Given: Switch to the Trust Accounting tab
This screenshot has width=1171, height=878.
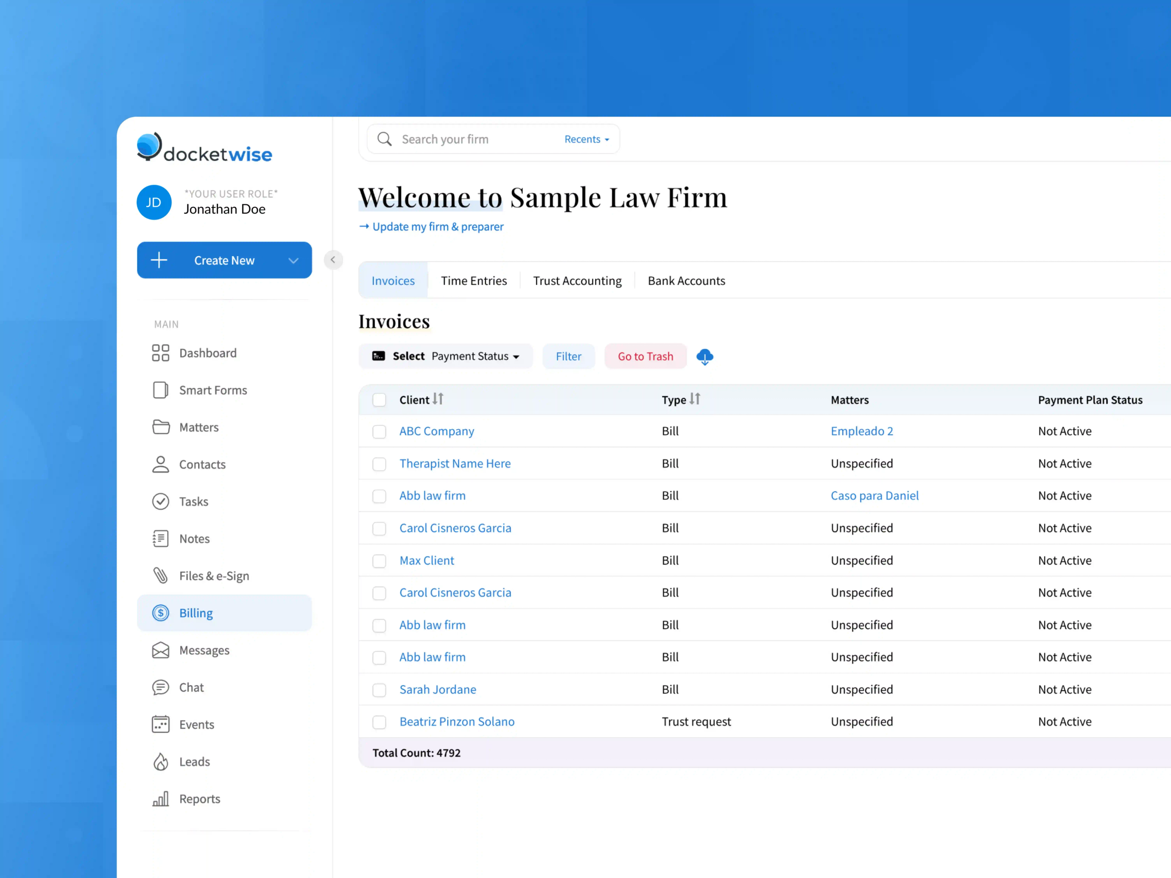Looking at the screenshot, I should click(x=577, y=280).
